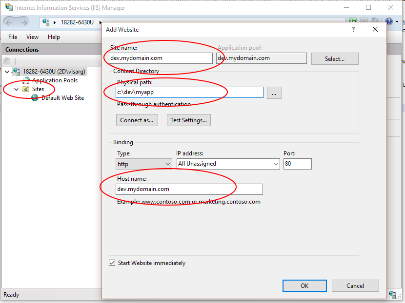
Task: Click 18282-6430U in the address breadcrumb
Action: click(77, 22)
